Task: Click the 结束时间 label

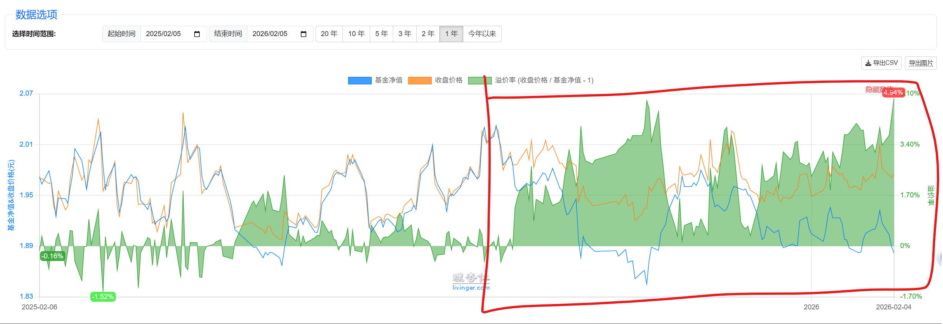Action: coord(228,34)
